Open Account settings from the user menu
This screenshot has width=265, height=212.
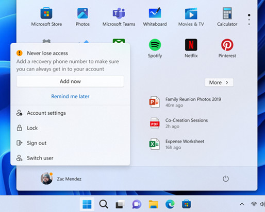[x=70, y=113]
